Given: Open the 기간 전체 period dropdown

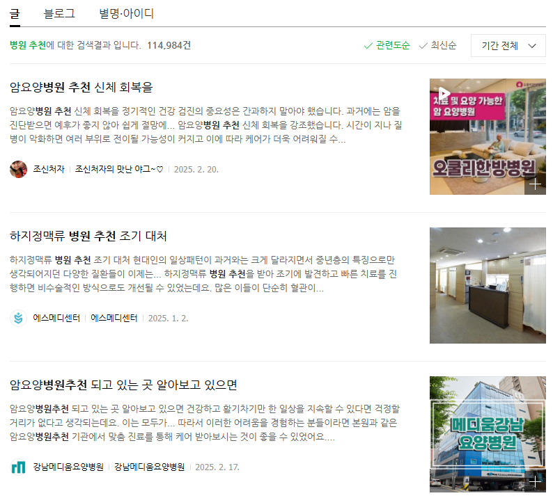Looking at the screenshot, I should point(508,45).
